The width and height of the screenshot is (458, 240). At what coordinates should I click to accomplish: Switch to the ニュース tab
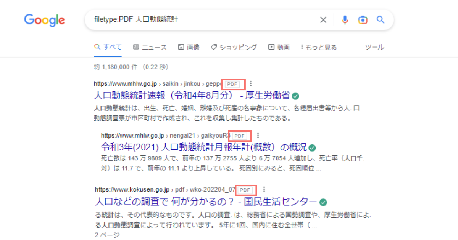[x=150, y=47]
